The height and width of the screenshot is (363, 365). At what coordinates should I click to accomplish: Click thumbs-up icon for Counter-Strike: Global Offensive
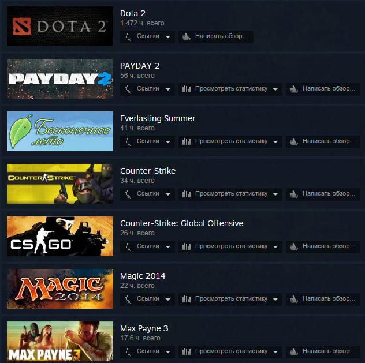(x=294, y=246)
